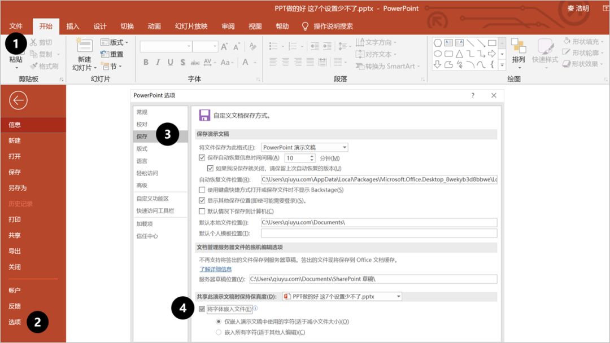
Task: Open 形状填充 shape fill color menu
Action: tap(582, 41)
